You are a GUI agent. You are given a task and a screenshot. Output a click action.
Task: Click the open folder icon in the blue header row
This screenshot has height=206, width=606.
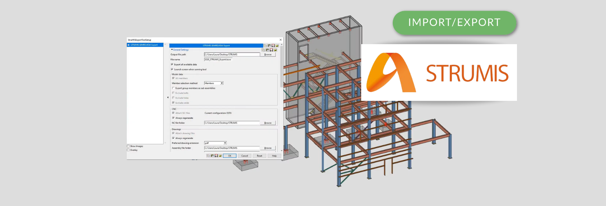pos(277,46)
